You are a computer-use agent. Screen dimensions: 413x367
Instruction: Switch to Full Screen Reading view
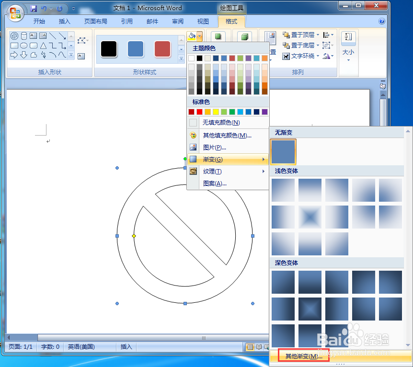click(x=259, y=347)
